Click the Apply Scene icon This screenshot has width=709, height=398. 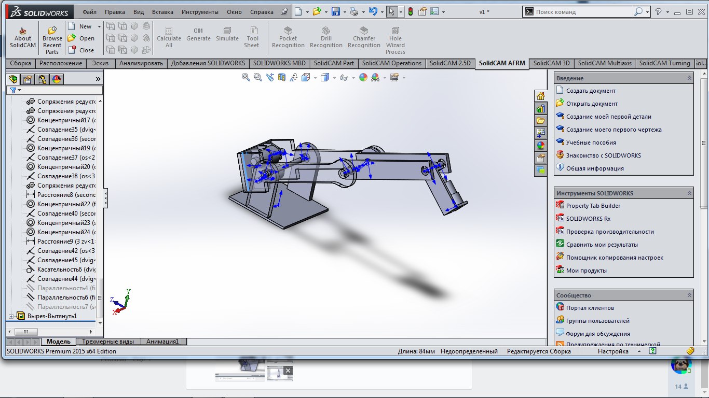(376, 77)
